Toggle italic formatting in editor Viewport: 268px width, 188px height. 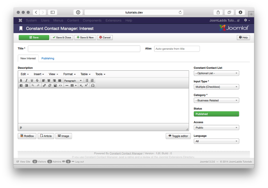[x=26, y=80]
